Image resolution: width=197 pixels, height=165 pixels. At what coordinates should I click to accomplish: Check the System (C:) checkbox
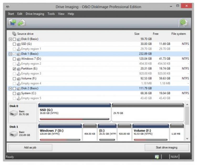pos(14,94)
